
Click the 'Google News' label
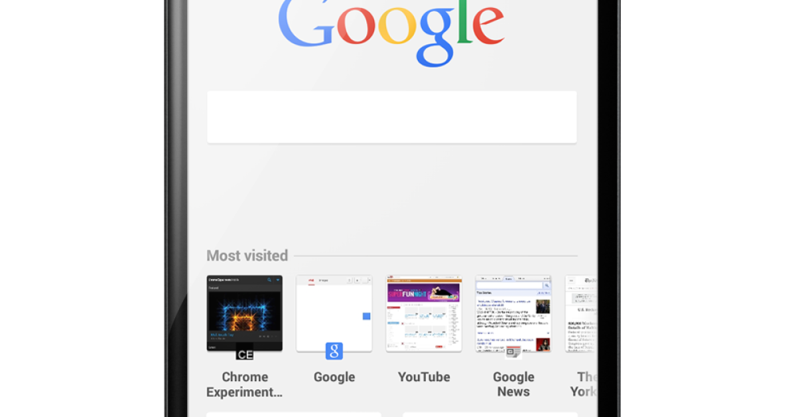[513, 384]
